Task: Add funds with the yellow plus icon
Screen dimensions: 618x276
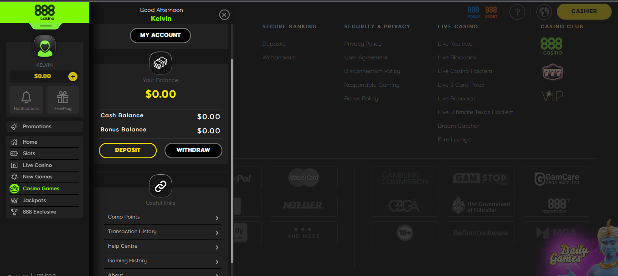Action: pos(73,77)
